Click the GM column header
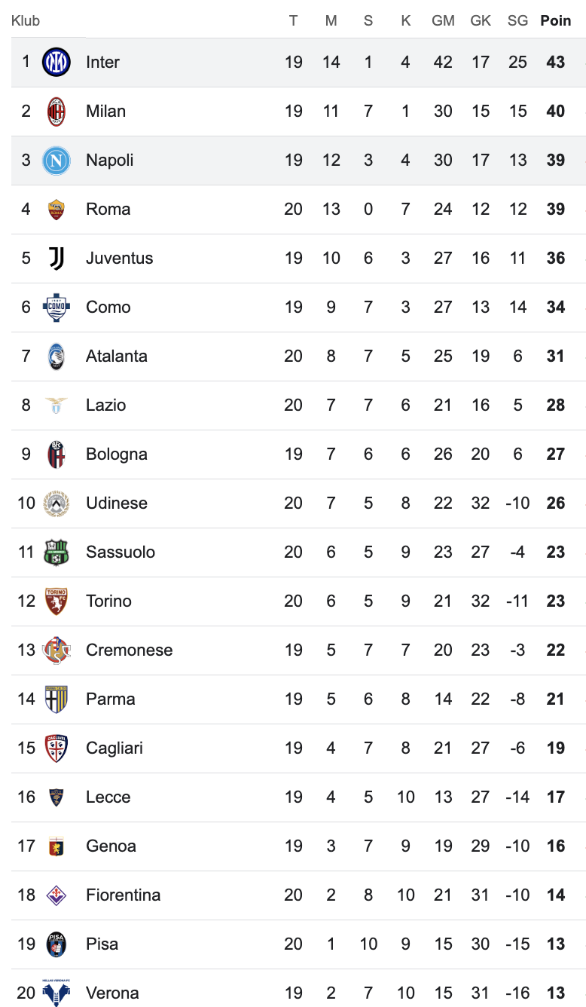The image size is (586, 1007). point(443,21)
